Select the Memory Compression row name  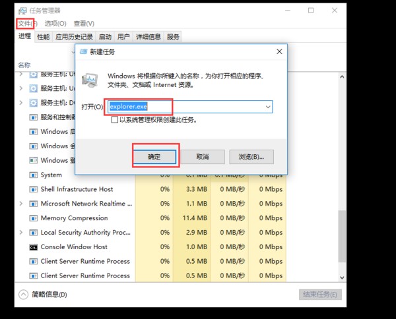tap(74, 218)
